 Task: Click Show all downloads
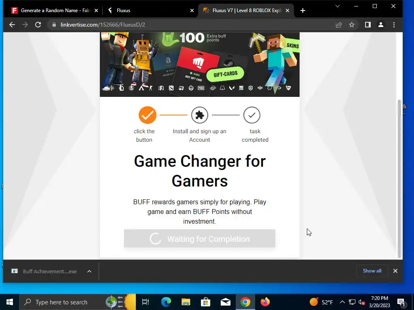pyautogui.click(x=372, y=271)
